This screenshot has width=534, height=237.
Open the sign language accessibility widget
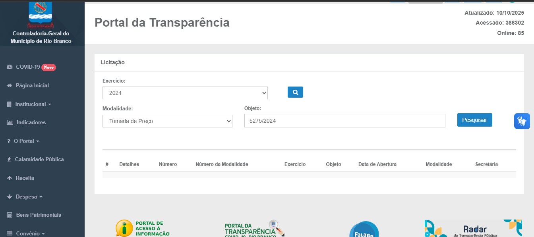[x=522, y=121]
